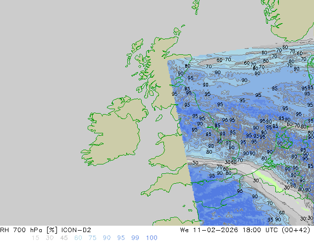
Task: Select the legend value '15'
Action: pos(35,238)
